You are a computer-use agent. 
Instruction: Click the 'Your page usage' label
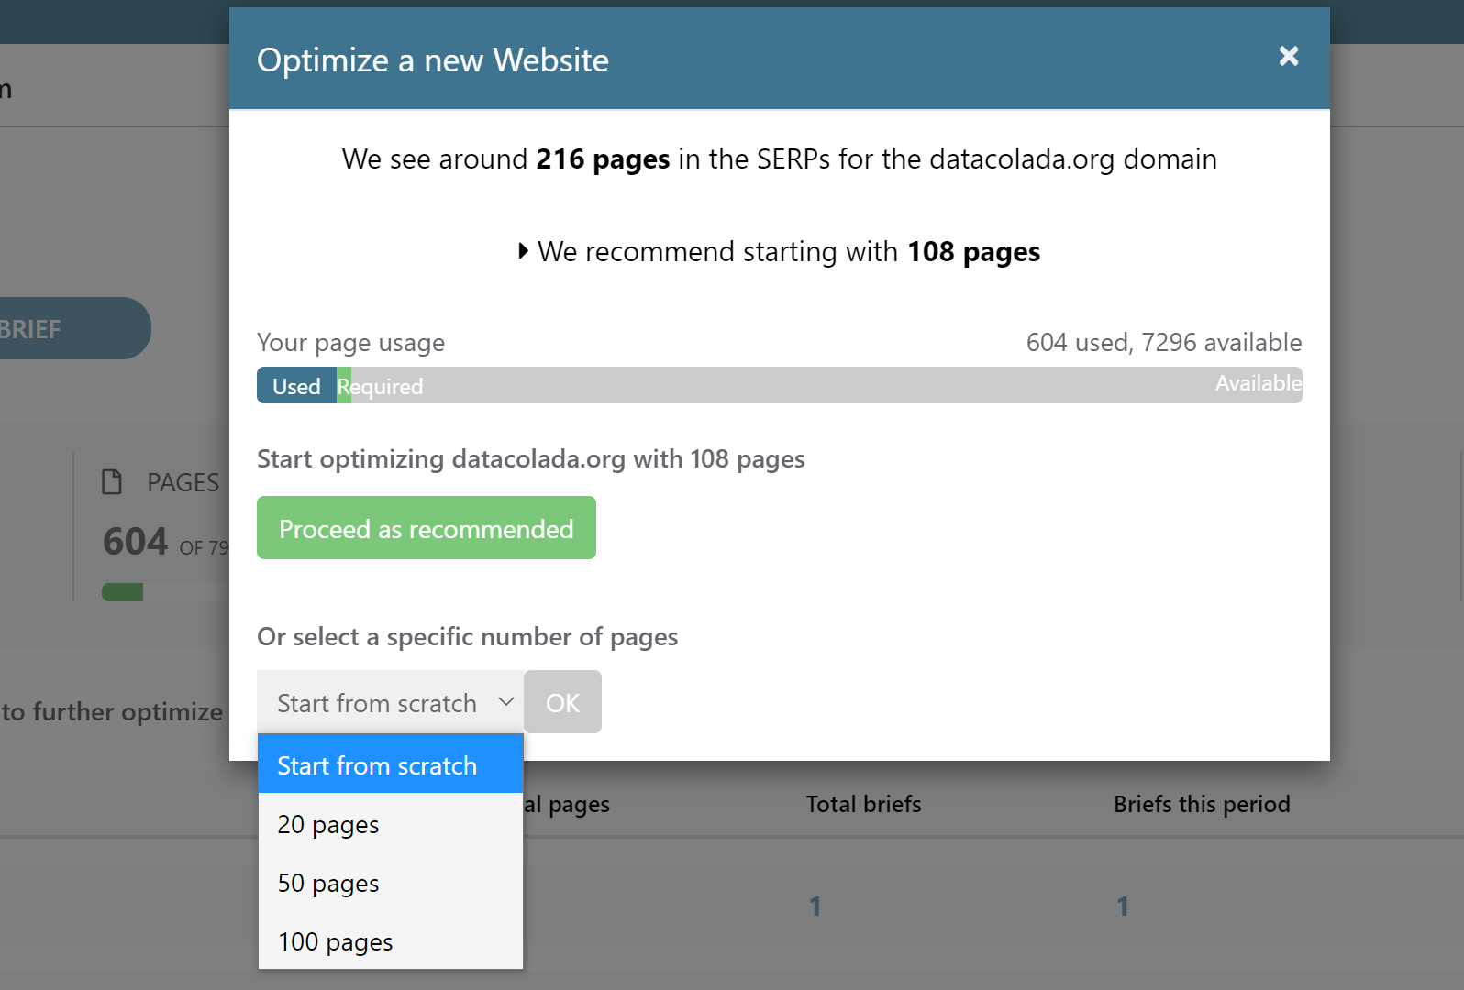click(350, 342)
